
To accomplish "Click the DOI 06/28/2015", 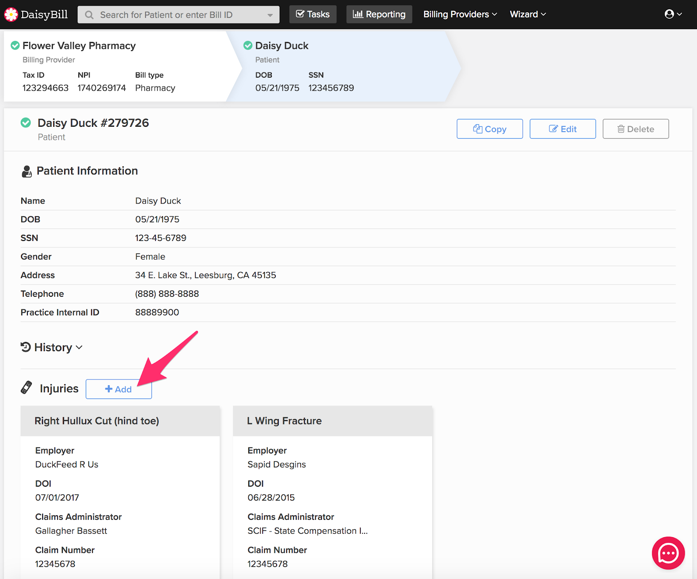I will tap(271, 498).
